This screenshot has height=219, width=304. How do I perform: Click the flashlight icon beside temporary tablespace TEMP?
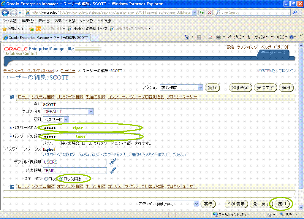113,170
